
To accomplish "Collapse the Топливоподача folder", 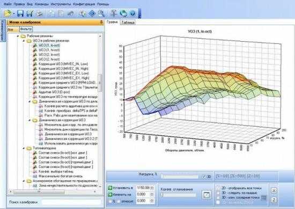I will [24, 148].
